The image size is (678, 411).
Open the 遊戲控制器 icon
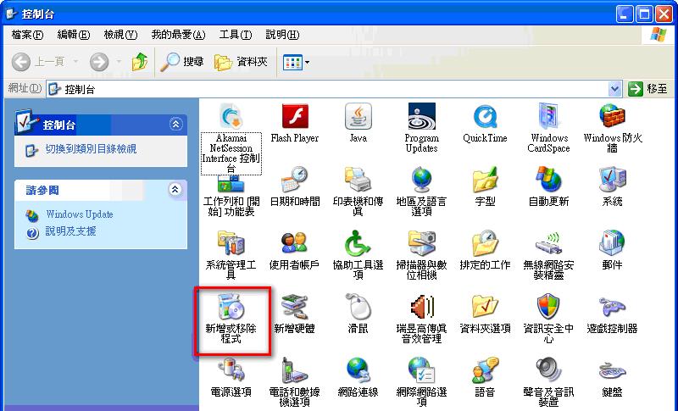pos(612,307)
